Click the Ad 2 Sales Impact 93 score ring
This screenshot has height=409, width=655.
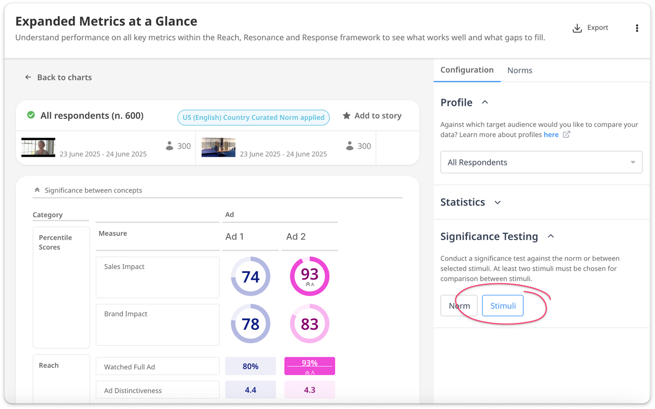[x=309, y=276]
